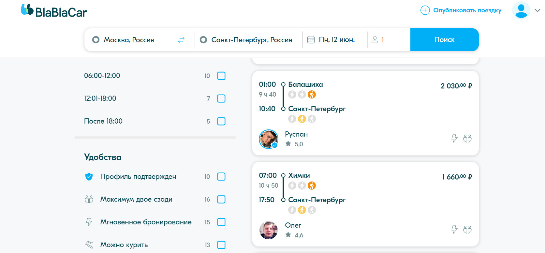
Task: Edit destination field Санкт-Петербург, Россия
Action: tap(248, 40)
